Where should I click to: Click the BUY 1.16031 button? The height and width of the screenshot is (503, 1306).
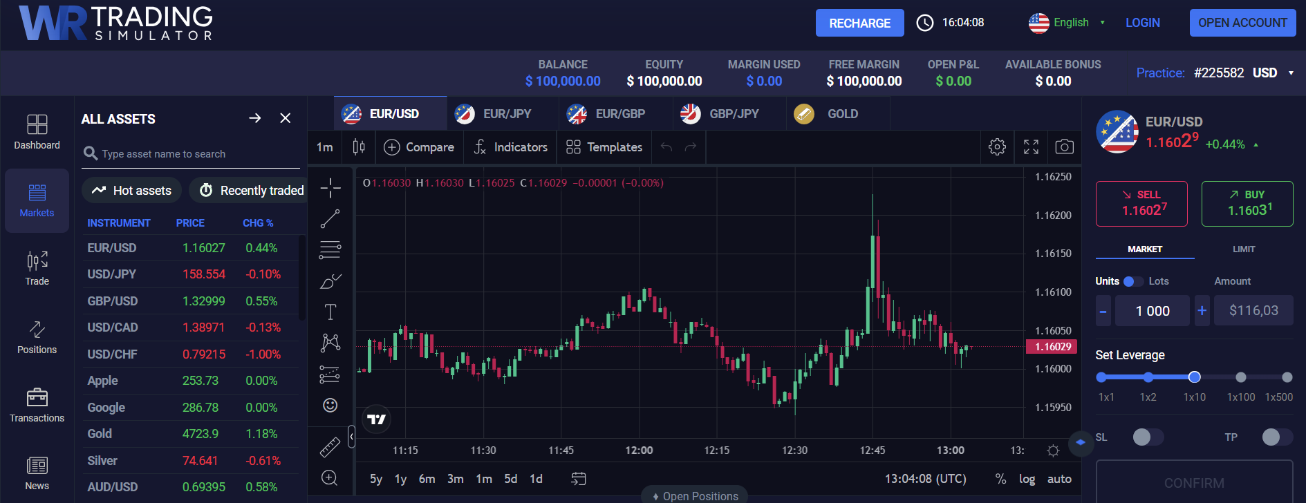1247,204
